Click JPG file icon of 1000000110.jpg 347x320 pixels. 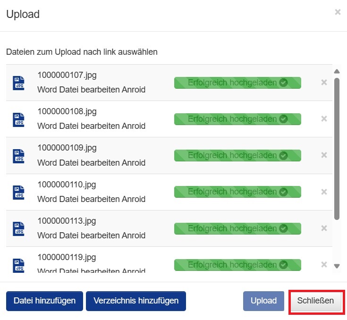click(x=18, y=192)
